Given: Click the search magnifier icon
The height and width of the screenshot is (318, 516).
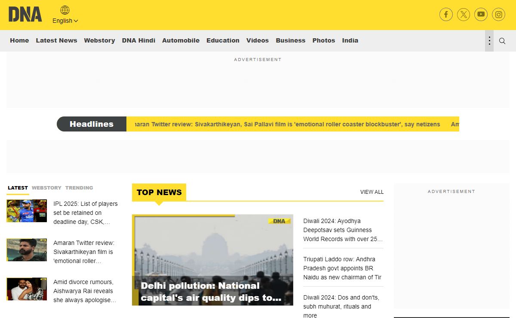Looking at the screenshot, I should click(502, 41).
